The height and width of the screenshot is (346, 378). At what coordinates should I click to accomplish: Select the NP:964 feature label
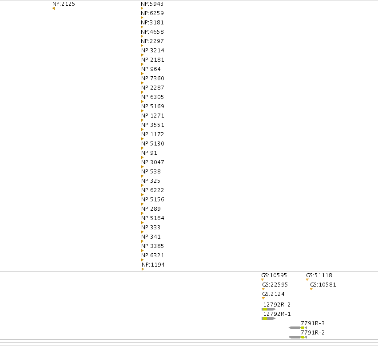pyautogui.click(x=151, y=69)
